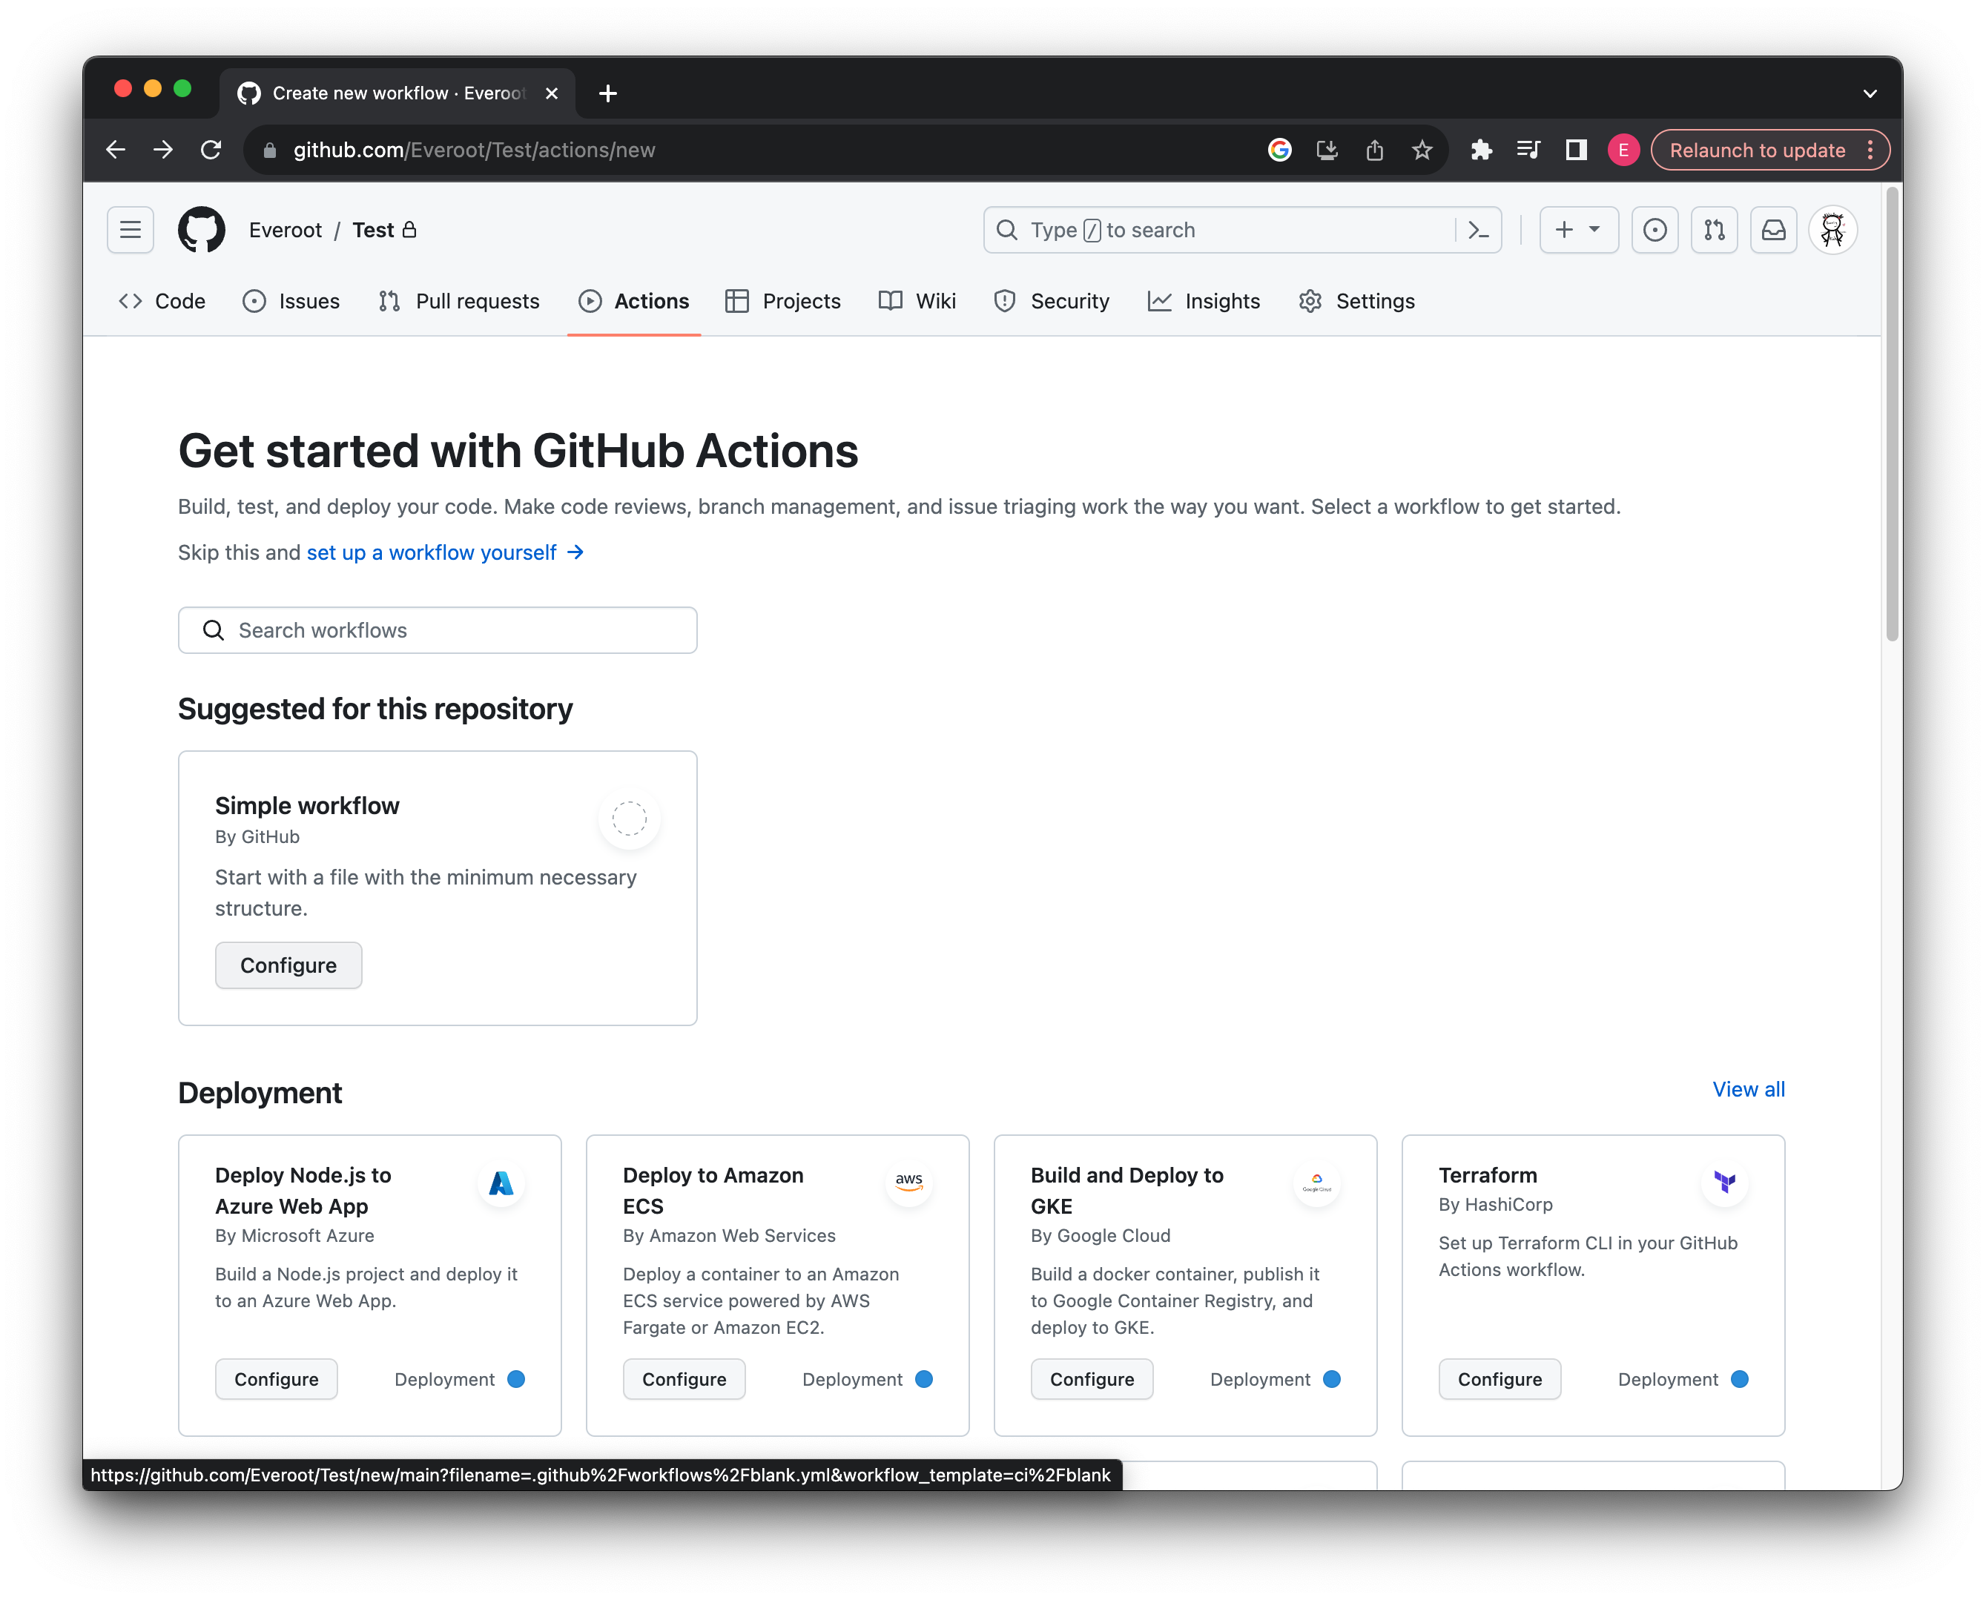Click set up a workflow yourself link
The image size is (1986, 1600).
coord(432,552)
